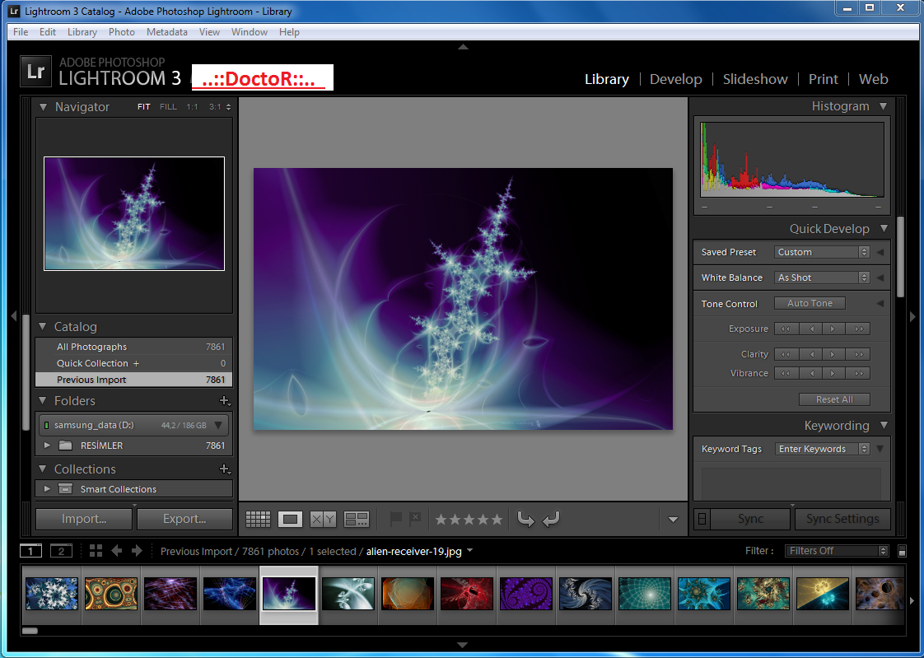
Task: Click plus icon in Folders header
Action: click(225, 400)
